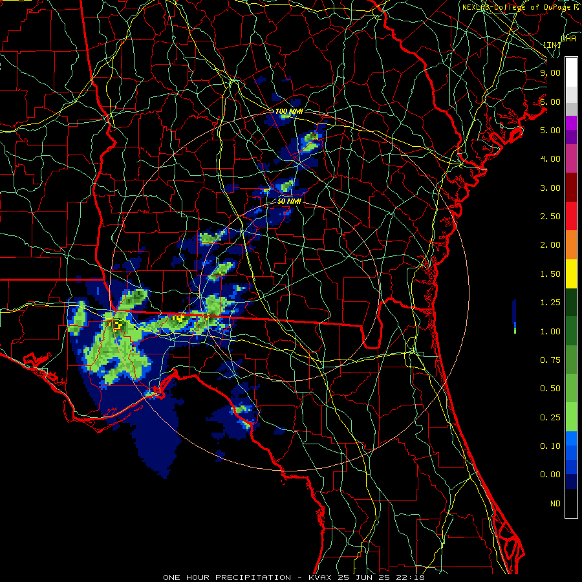Click the ND legend label

tap(555, 504)
